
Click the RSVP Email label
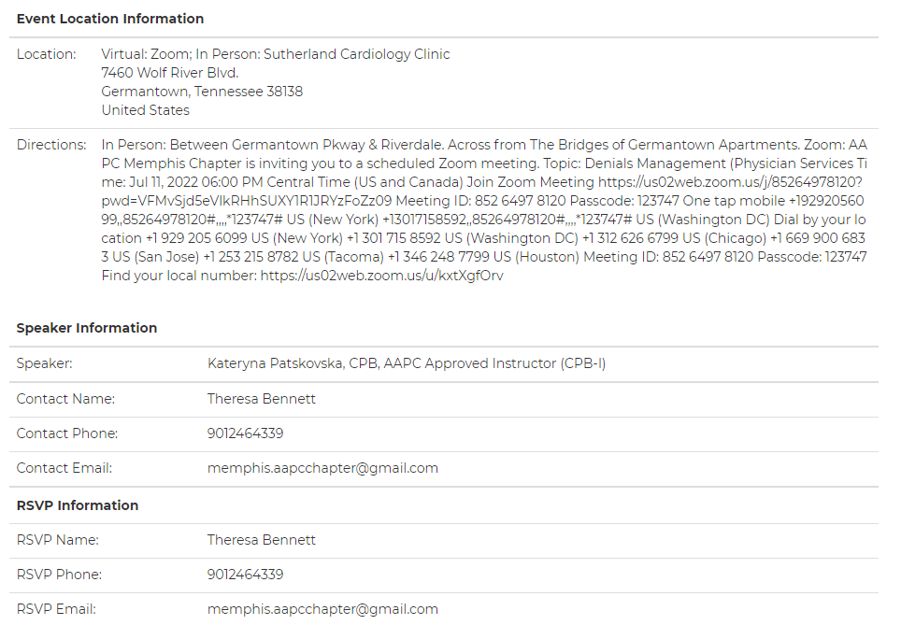pyautogui.click(x=56, y=609)
